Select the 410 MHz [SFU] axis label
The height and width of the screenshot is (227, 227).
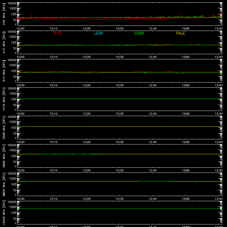click(x=4, y=42)
